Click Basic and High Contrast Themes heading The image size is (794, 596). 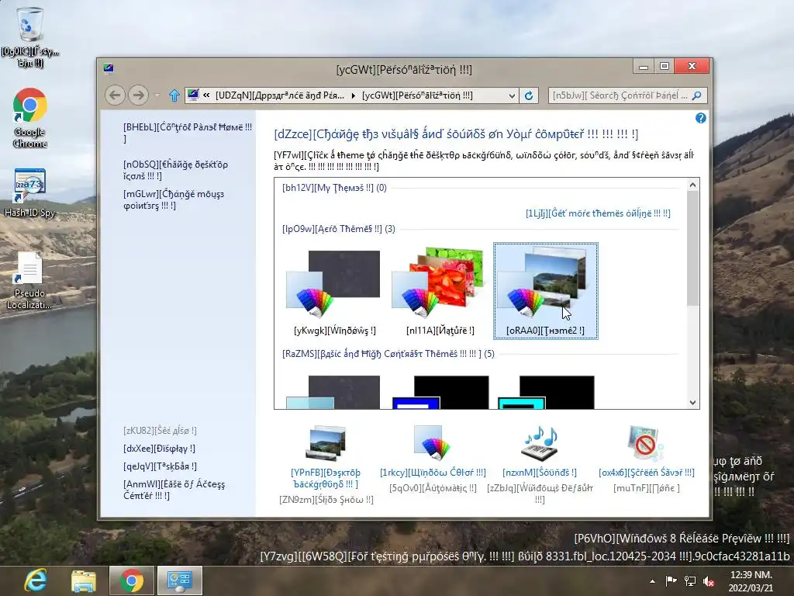coord(388,354)
